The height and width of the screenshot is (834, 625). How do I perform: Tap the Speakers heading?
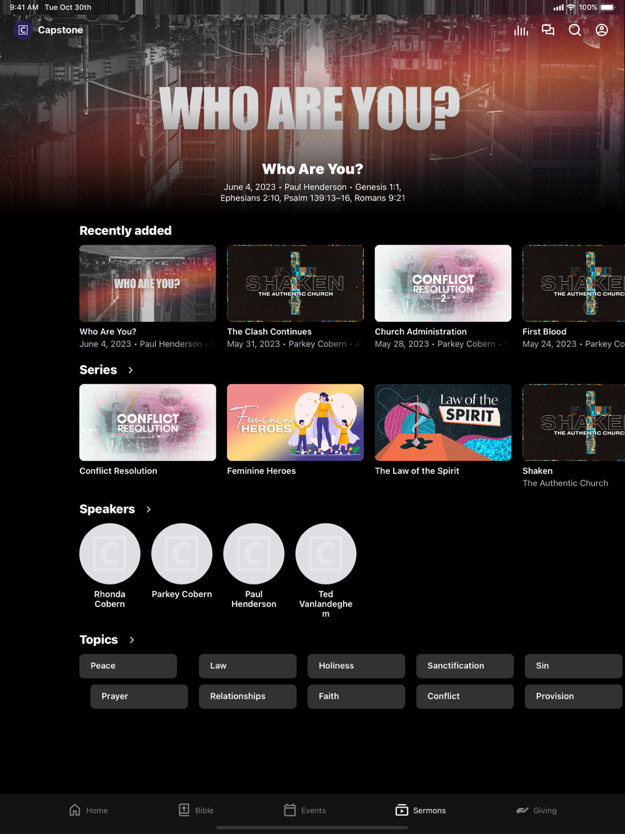107,510
